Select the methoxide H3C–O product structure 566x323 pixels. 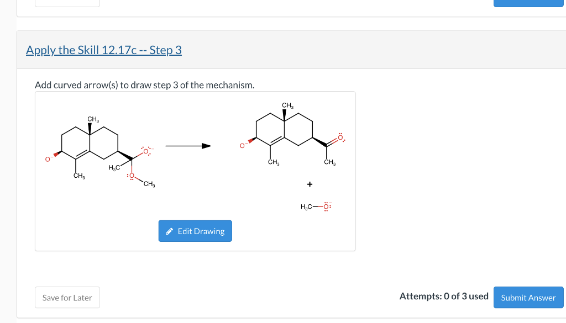click(x=316, y=206)
